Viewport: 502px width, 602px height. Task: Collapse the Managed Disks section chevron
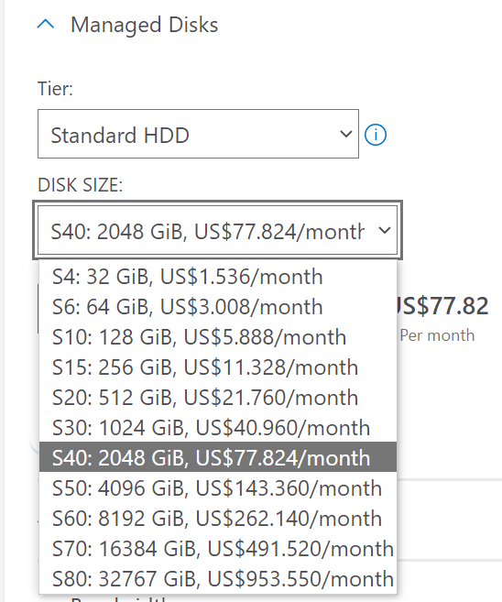46,25
